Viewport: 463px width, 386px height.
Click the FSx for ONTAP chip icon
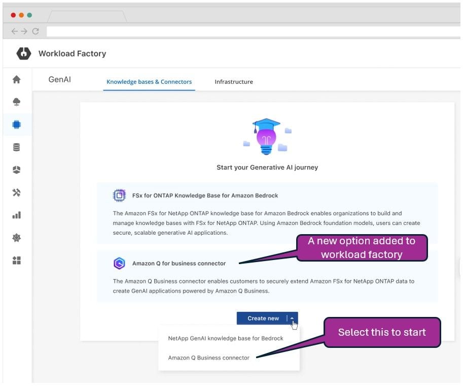(119, 196)
